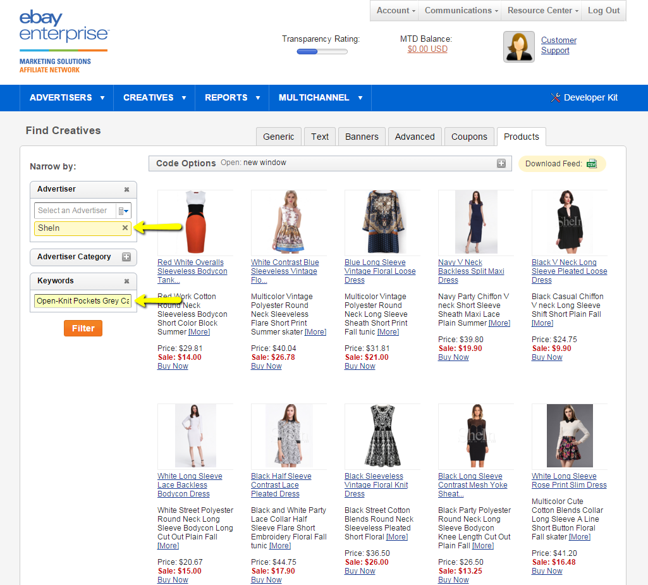648x585 pixels.
Task: Open Black Sleeveless Vintage Floral Knit link
Action: (376, 485)
